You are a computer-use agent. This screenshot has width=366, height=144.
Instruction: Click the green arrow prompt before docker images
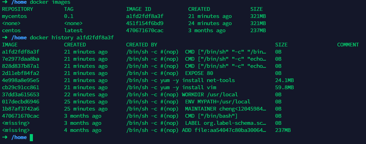(x=5, y=2)
